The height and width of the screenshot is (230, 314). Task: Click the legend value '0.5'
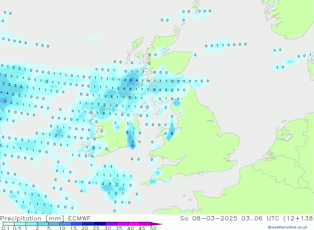(x=17, y=228)
